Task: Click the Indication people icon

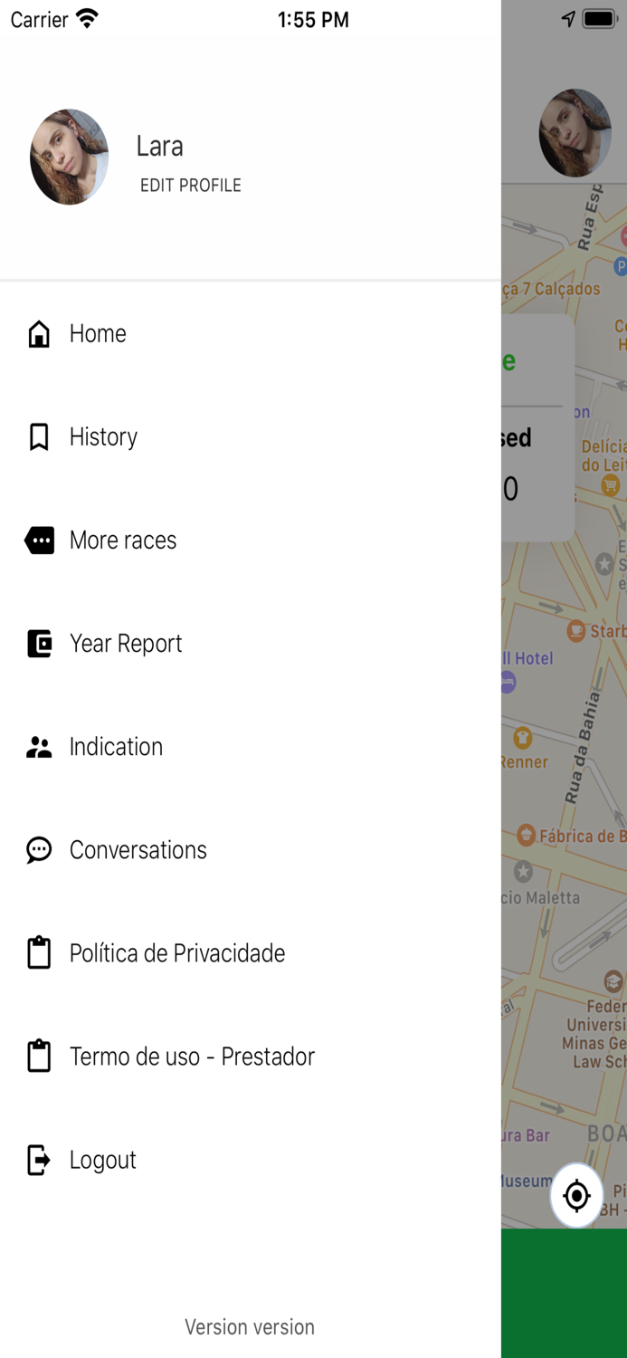Action: (x=39, y=746)
